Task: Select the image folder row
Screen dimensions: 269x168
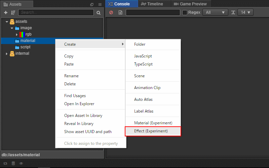Action: tap(52, 28)
